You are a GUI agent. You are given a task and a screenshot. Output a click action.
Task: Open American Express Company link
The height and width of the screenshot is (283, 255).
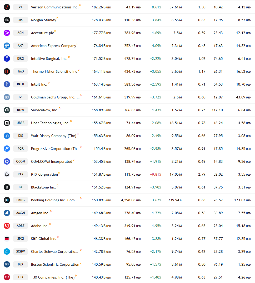coord(54,46)
